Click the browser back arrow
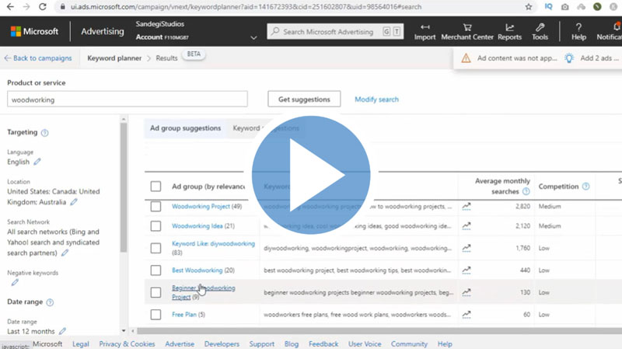Viewport: 622px width, 349px height. (x=10, y=7)
